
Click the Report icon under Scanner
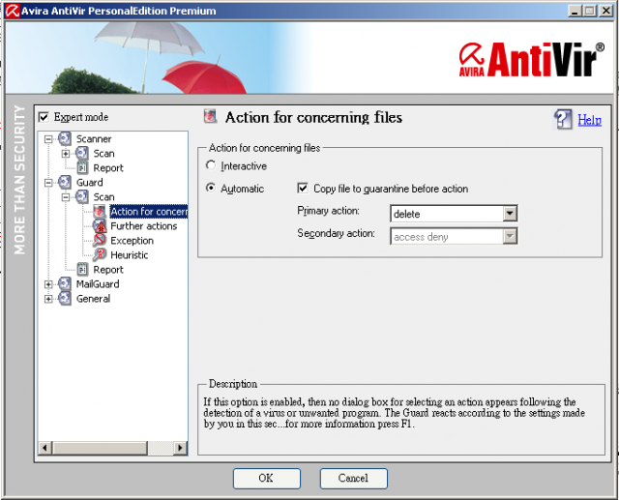[x=82, y=167]
